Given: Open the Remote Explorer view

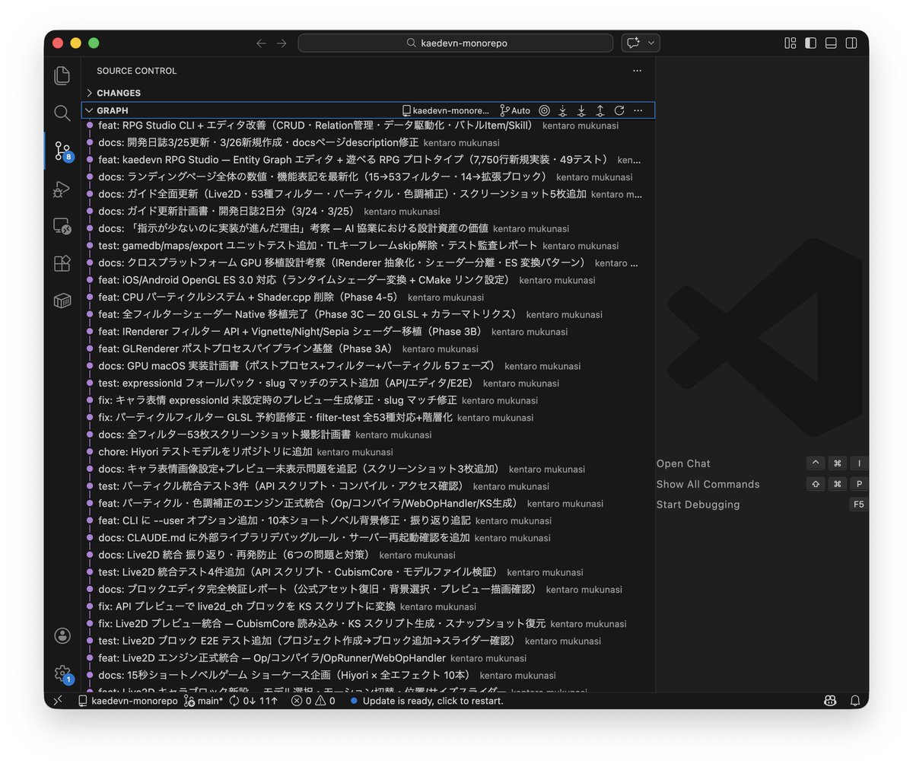Looking at the screenshot, I should pyautogui.click(x=62, y=226).
